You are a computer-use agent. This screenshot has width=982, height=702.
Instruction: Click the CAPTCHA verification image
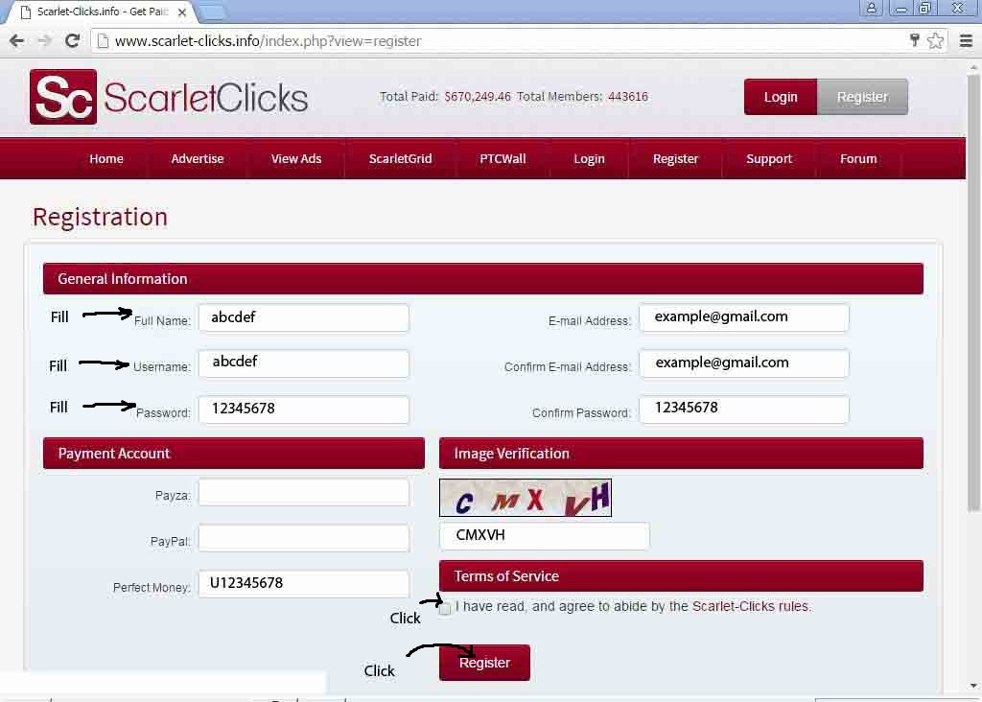coord(525,497)
